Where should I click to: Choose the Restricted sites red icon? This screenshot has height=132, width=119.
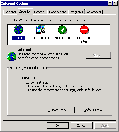pyautogui.click(x=84, y=30)
